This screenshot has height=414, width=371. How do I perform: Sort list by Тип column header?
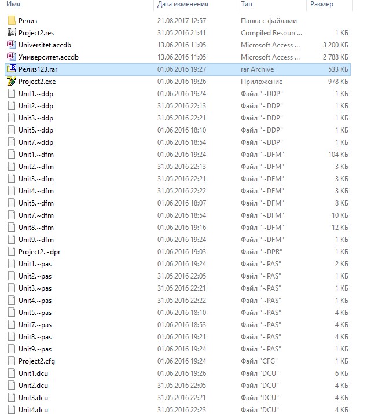(247, 5)
